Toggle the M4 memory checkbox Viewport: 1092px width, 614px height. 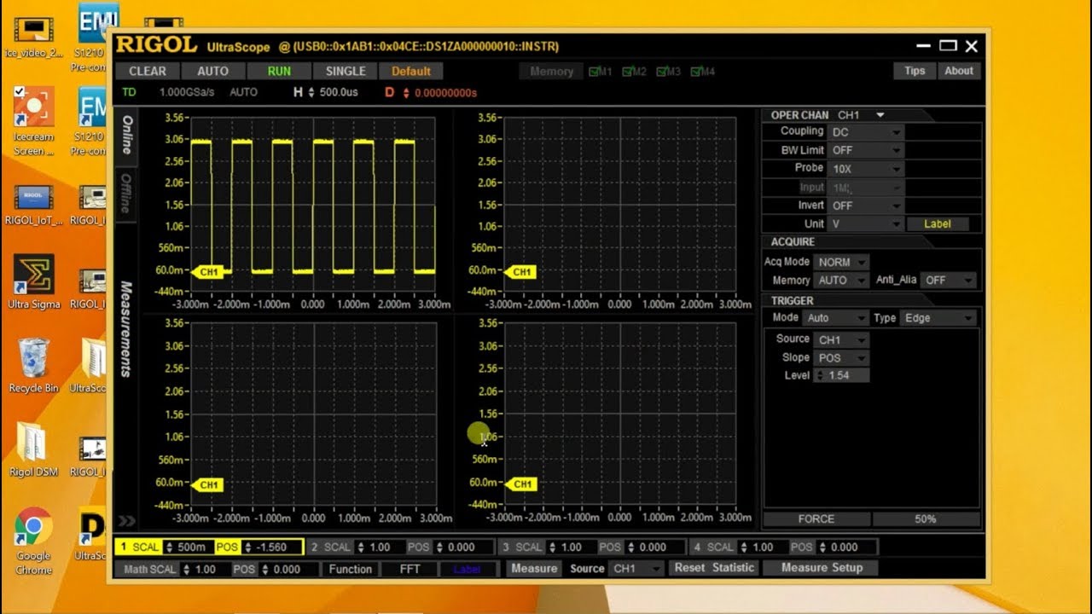point(696,72)
